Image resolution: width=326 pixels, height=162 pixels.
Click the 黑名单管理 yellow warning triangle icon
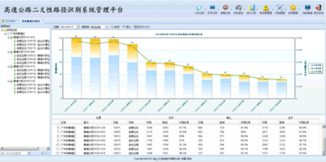(266, 9)
